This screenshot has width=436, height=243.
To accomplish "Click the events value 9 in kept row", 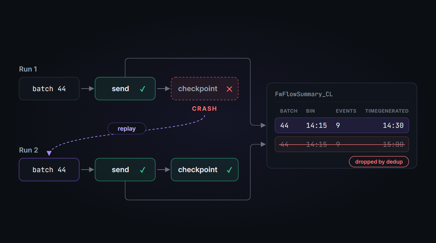I will point(338,125).
